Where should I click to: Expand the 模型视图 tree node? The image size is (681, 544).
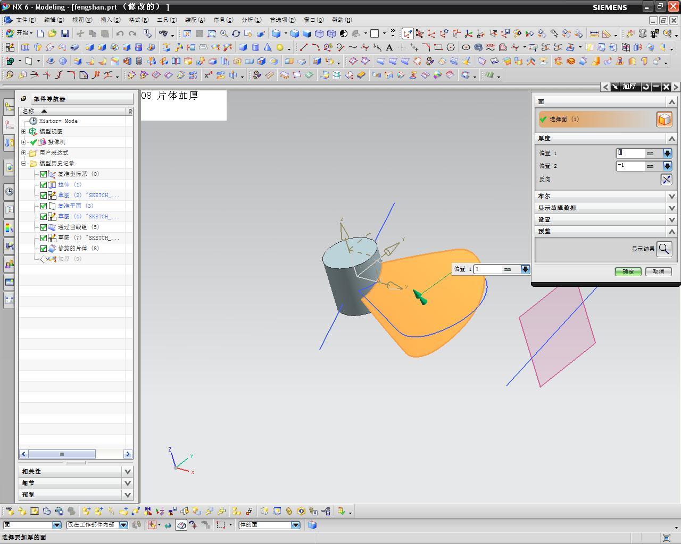pos(24,131)
